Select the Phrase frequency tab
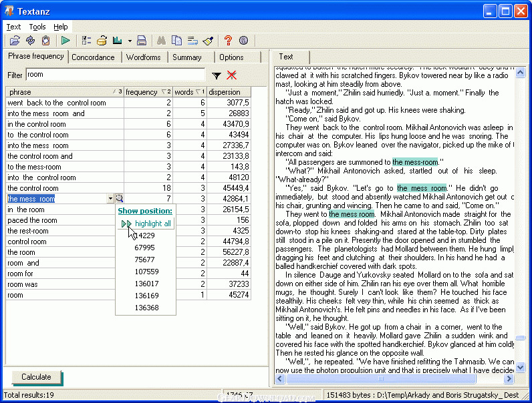Screen dimensions: 532x403 click(36, 56)
